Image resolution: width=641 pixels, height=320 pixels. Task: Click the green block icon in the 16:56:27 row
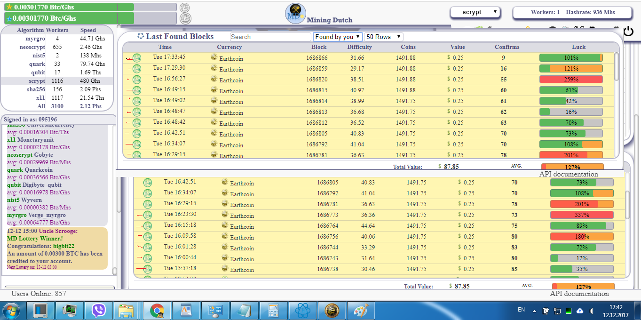coord(137,80)
